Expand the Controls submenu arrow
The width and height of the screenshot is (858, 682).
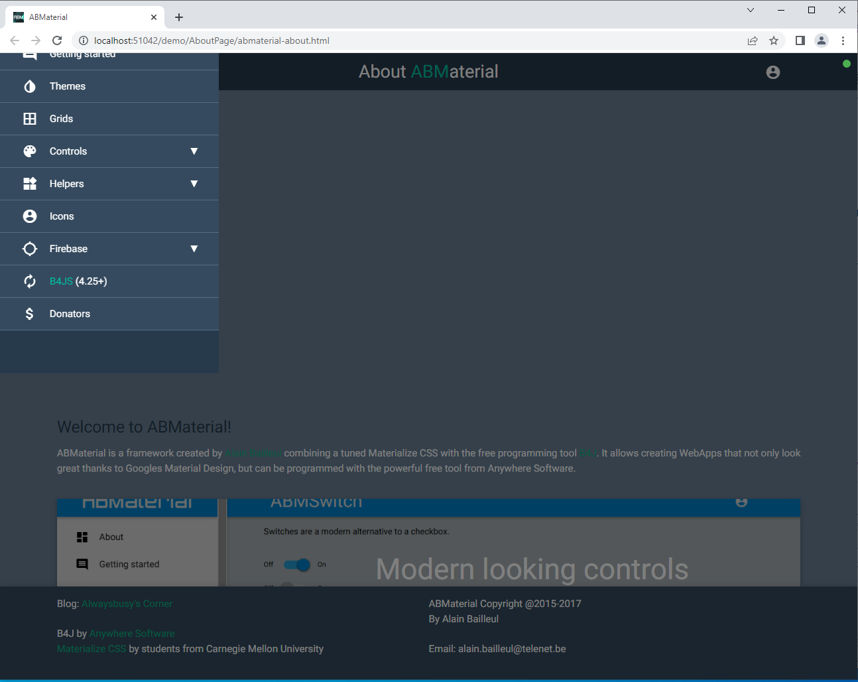tap(194, 151)
